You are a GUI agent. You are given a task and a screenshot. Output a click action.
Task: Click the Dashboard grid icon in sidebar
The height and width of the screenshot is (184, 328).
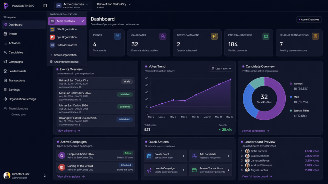(5, 25)
